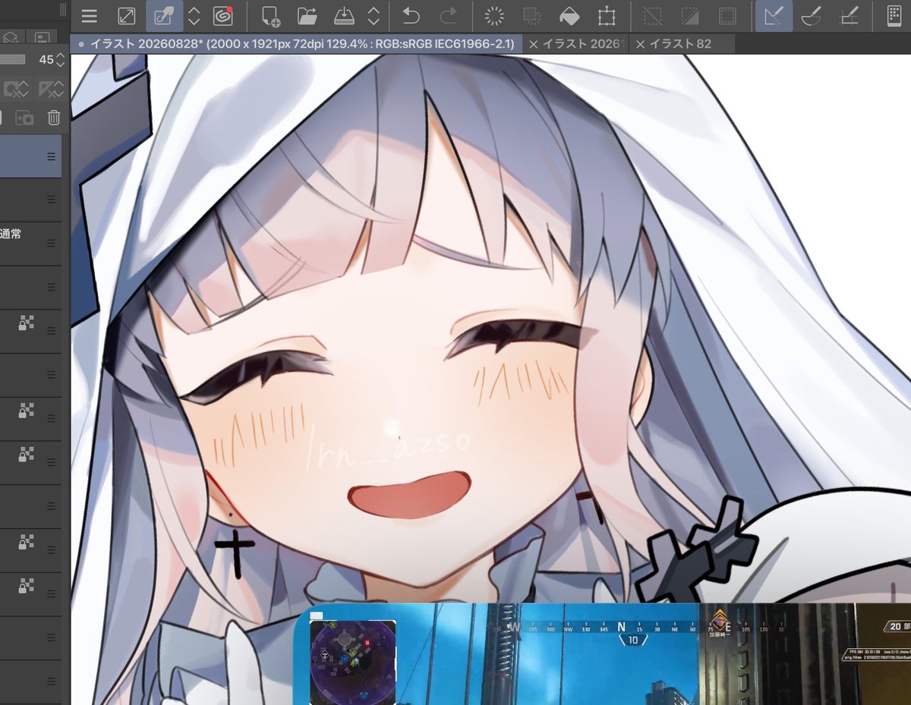Switch to イラスト 82 tab
The height and width of the screenshot is (705, 911).
tap(680, 44)
